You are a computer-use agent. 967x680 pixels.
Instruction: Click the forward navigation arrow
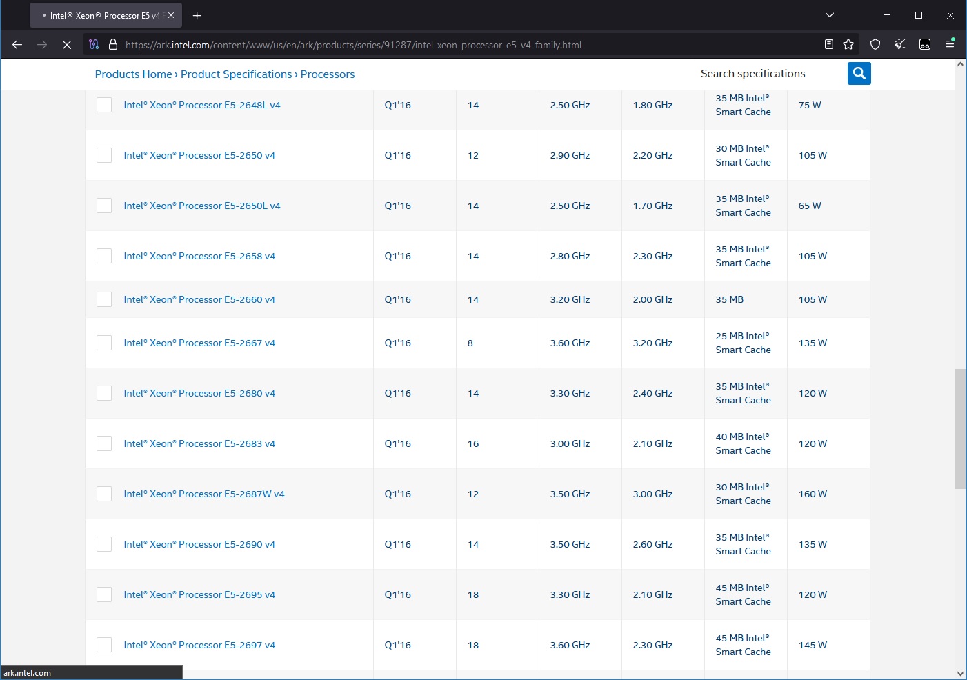click(x=42, y=45)
